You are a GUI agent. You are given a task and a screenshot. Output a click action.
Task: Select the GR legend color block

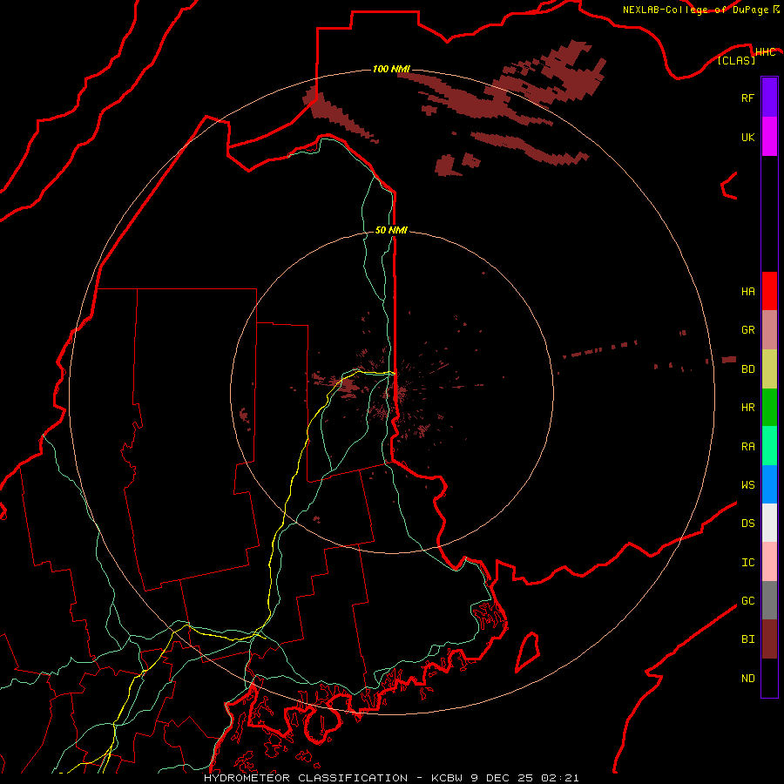pos(769,330)
